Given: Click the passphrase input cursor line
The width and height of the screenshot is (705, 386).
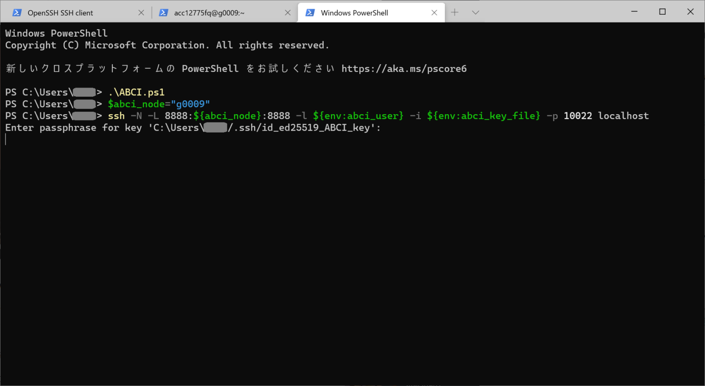Looking at the screenshot, I should pos(6,139).
